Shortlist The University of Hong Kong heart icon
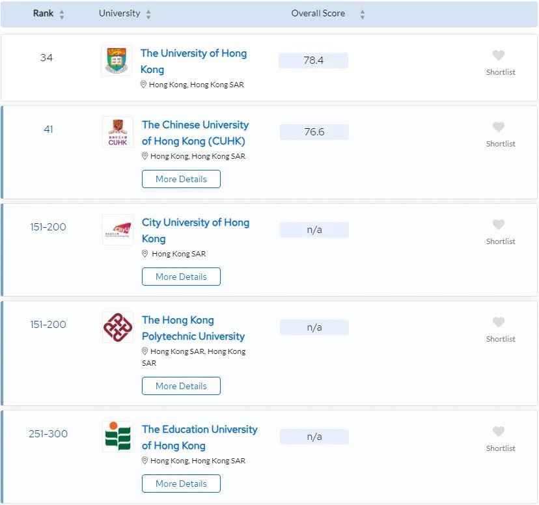Screen dimensions: 539x505 [x=498, y=55]
